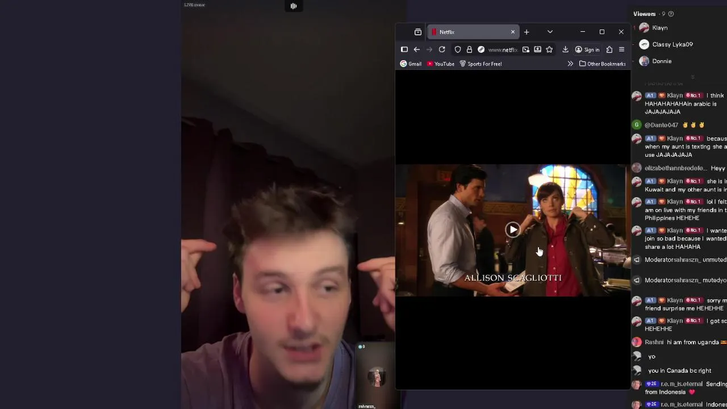Click the Viewers panel header
This screenshot has width=727, height=409.
(x=645, y=14)
